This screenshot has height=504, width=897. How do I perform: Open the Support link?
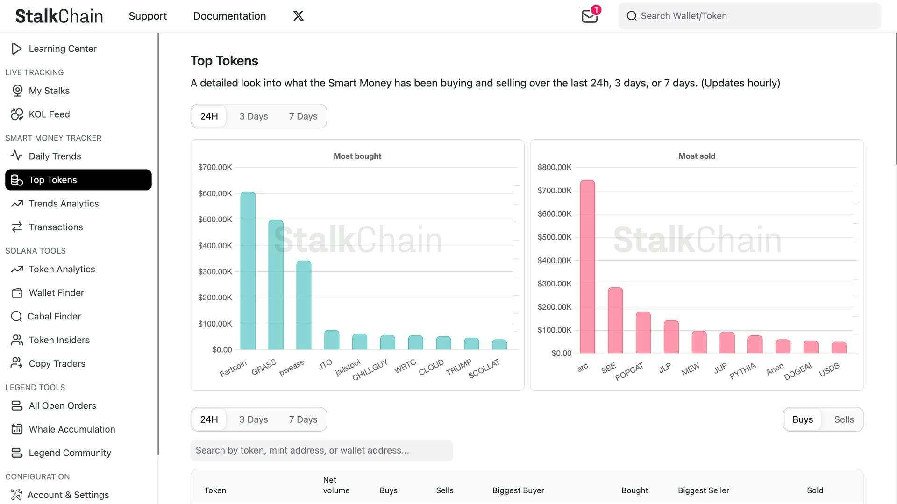tap(148, 16)
